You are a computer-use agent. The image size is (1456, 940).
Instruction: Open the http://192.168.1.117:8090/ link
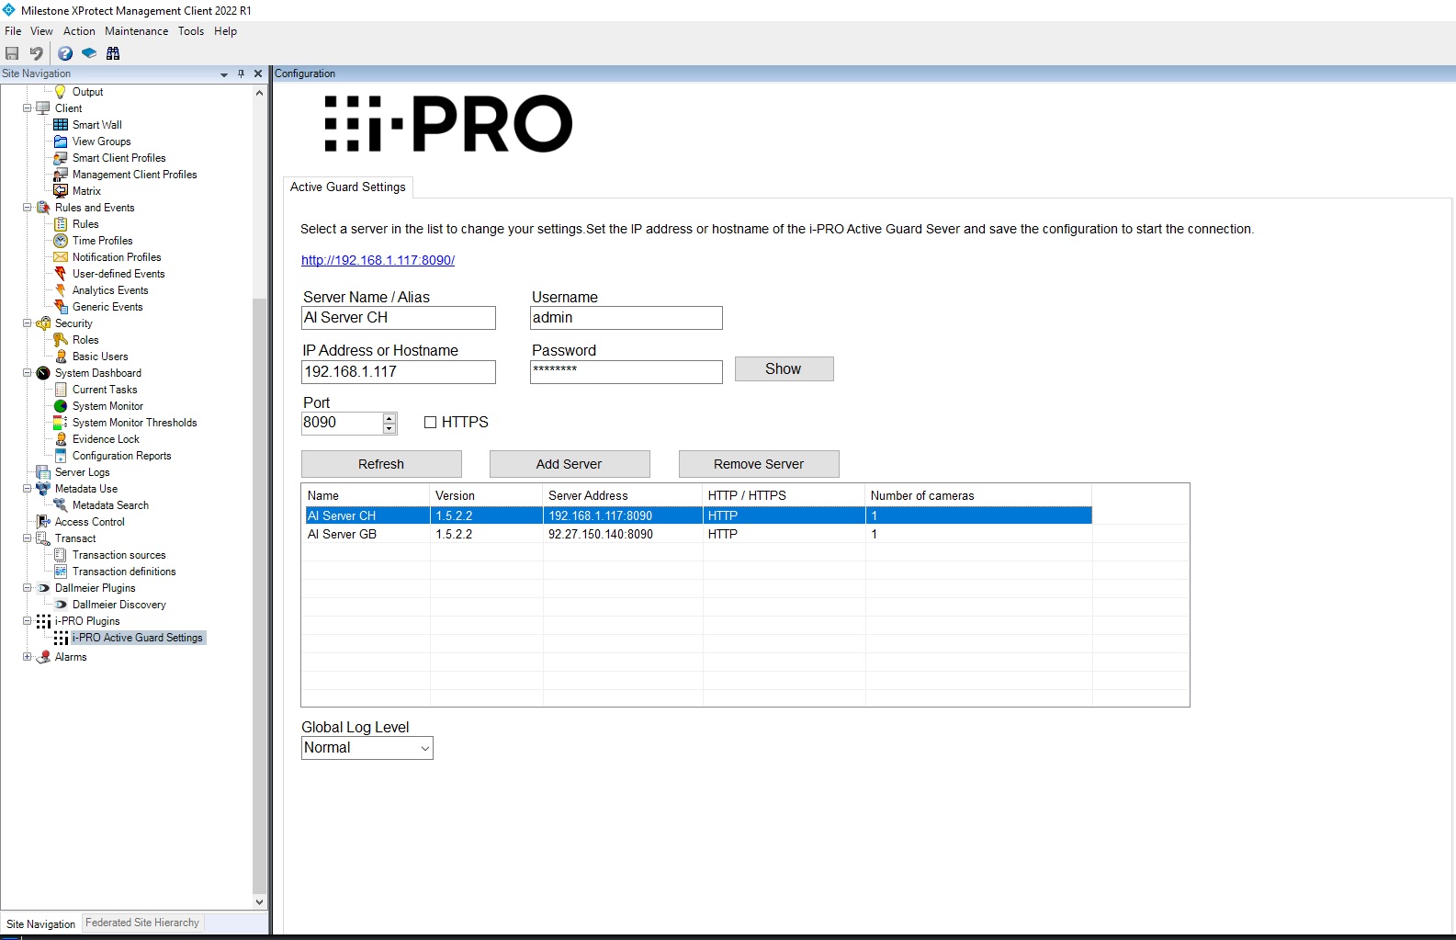coord(378,260)
